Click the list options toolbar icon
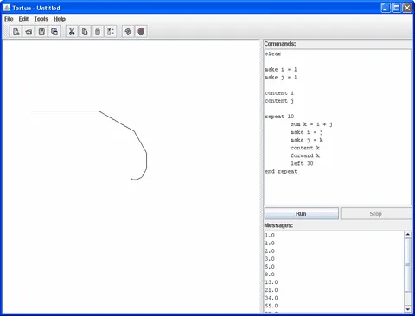This screenshot has width=415, height=316. (111, 31)
